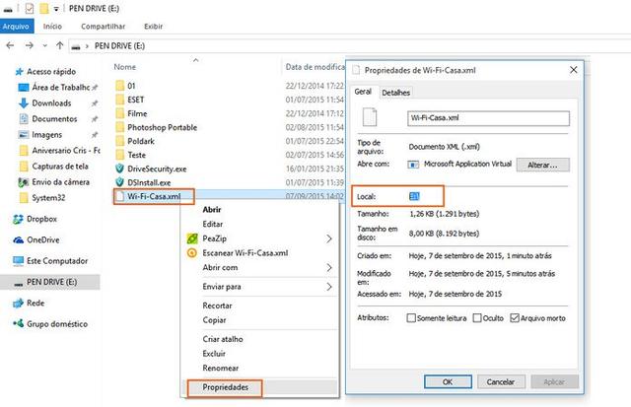Toggle the Somente leitura checkbox
Viewport: 631px width, 407px height.
click(x=411, y=318)
